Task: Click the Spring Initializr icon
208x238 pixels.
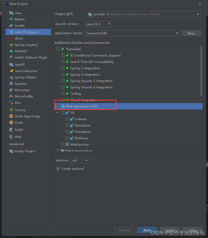Action: [x=11, y=77]
